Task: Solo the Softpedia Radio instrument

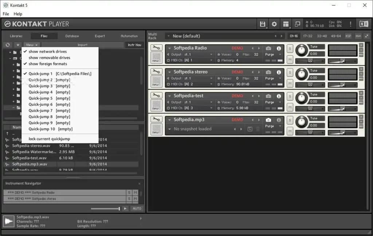Action: (290, 48)
